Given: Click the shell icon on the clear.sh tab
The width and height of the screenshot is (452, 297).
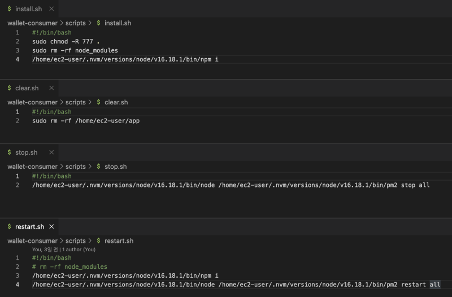Looking at the screenshot, I should (10, 88).
